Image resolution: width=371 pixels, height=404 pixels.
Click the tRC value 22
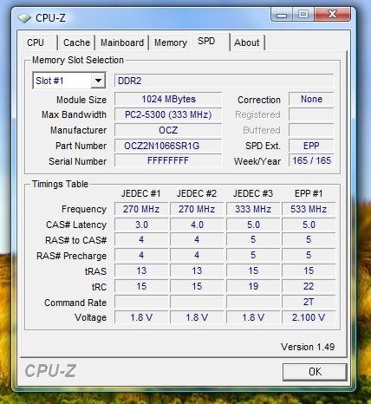pos(309,286)
